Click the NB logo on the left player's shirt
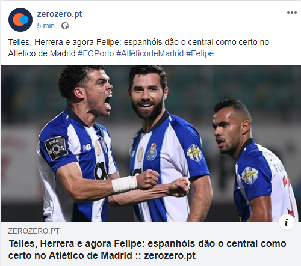Viewport: 301px width, 266px height. tap(87, 148)
